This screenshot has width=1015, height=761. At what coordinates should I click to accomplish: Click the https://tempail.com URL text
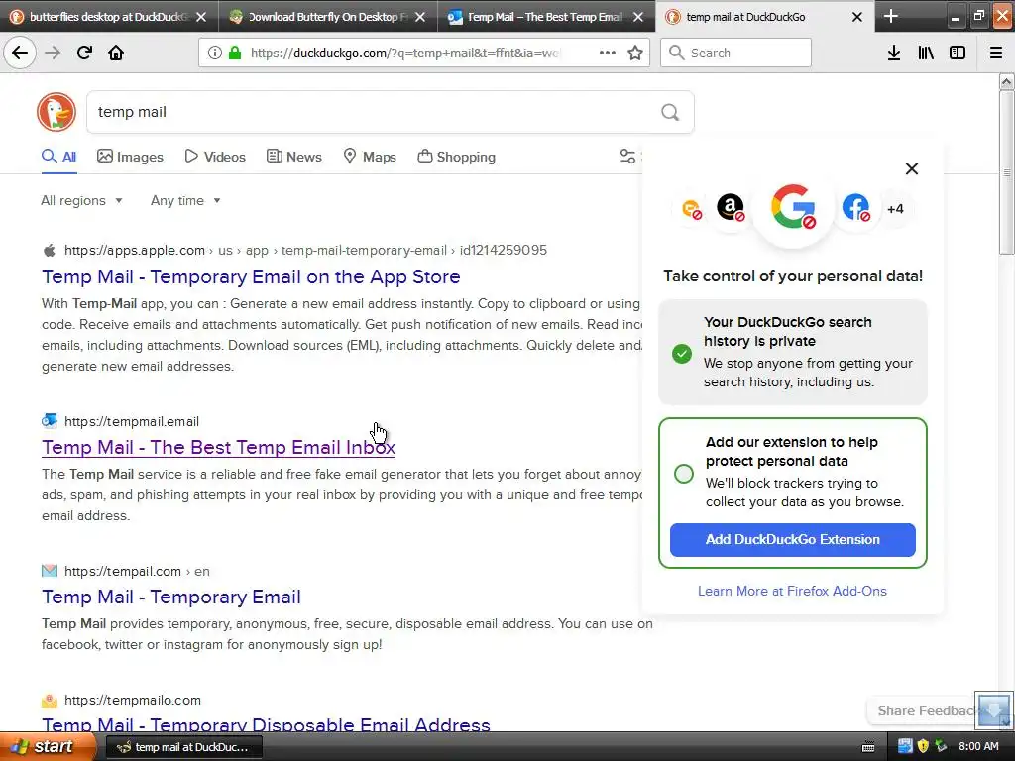[122, 571]
